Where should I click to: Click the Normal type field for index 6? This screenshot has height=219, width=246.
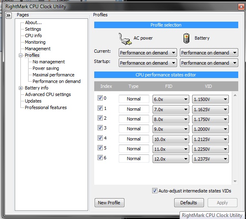134,159
